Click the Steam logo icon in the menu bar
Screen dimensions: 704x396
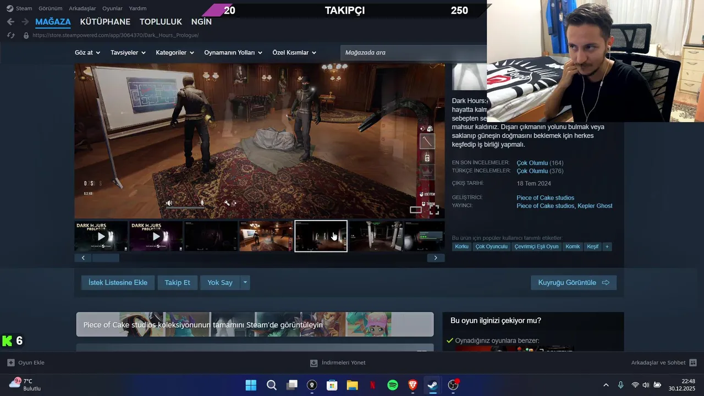tap(10, 8)
